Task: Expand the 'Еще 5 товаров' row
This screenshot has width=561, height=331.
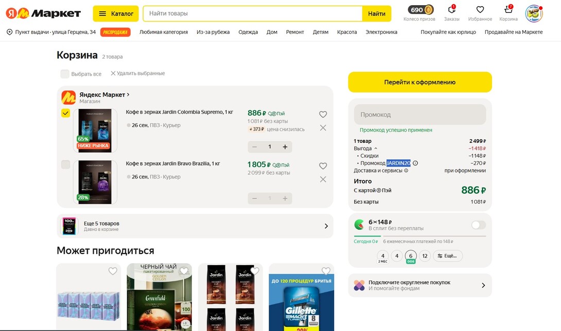Action: [x=326, y=226]
